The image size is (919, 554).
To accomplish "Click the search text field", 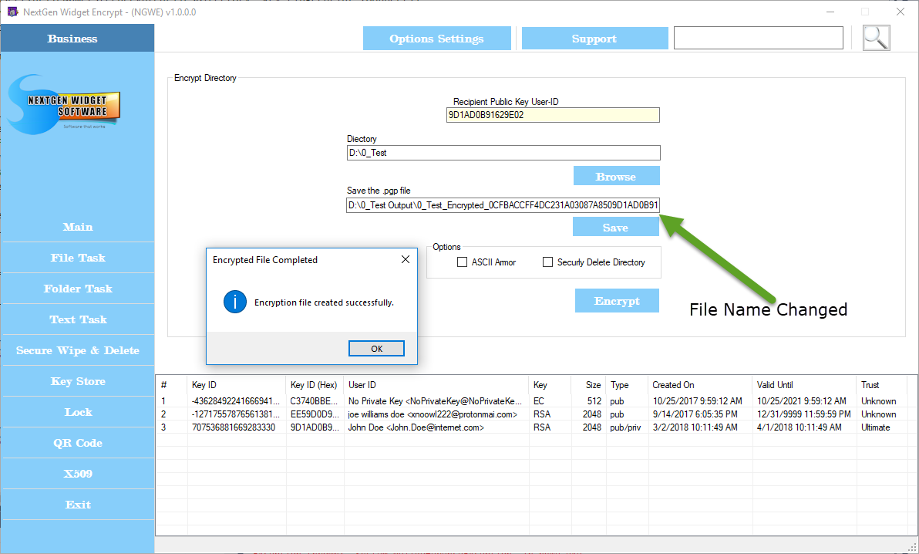I will (x=759, y=38).
